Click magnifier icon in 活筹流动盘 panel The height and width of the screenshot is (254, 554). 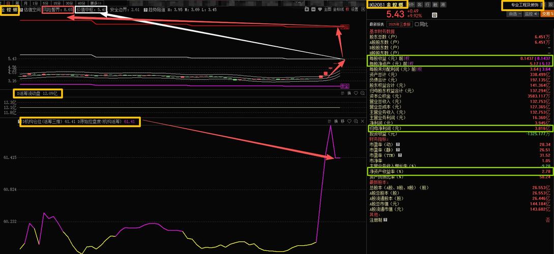coord(363,93)
